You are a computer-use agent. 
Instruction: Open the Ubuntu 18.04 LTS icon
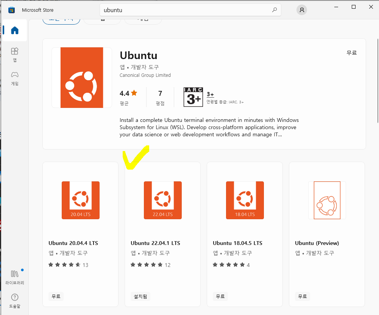(x=245, y=200)
